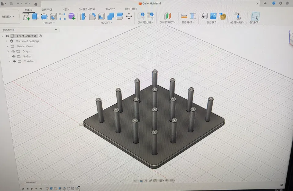Select the Extrude tool
Viewport: 293px width, 191px height.
pyautogui.click(x=35, y=16)
